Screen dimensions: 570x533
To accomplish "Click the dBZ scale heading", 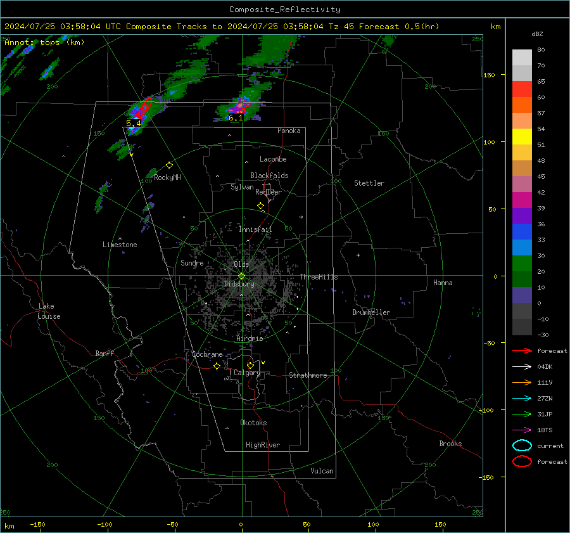I will tap(537, 34).
